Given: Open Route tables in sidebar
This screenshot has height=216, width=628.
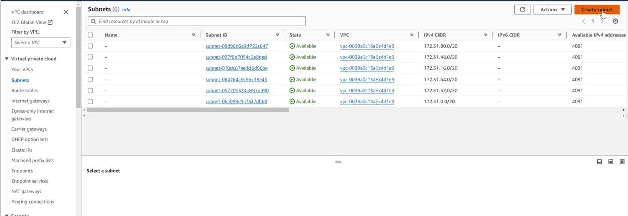Looking at the screenshot, I should (25, 91).
